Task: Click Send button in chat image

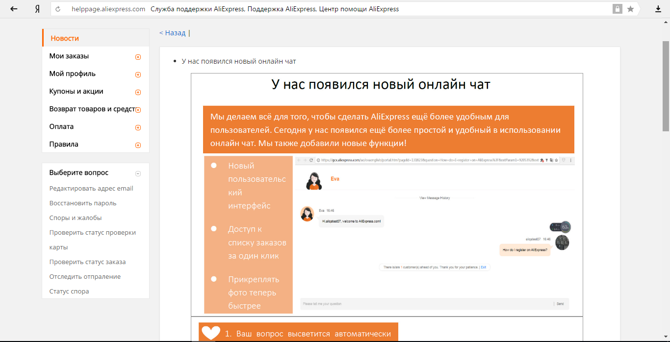Action: [560, 304]
